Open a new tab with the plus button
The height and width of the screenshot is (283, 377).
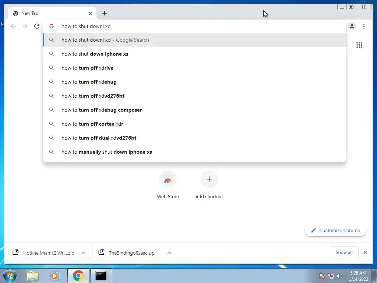(104, 13)
